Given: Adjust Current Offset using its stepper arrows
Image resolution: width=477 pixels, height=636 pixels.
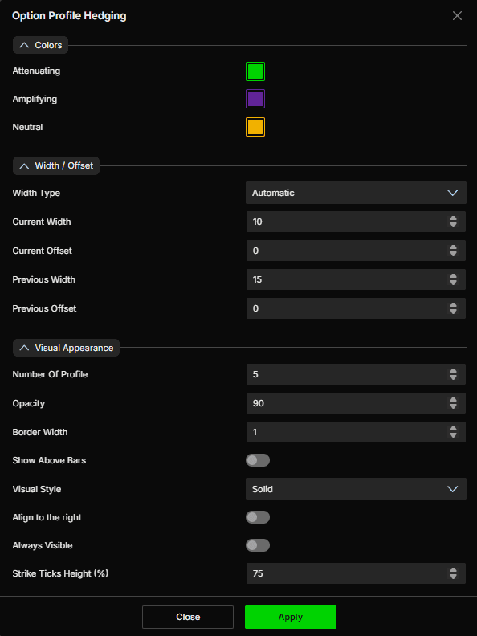Looking at the screenshot, I should tap(453, 251).
